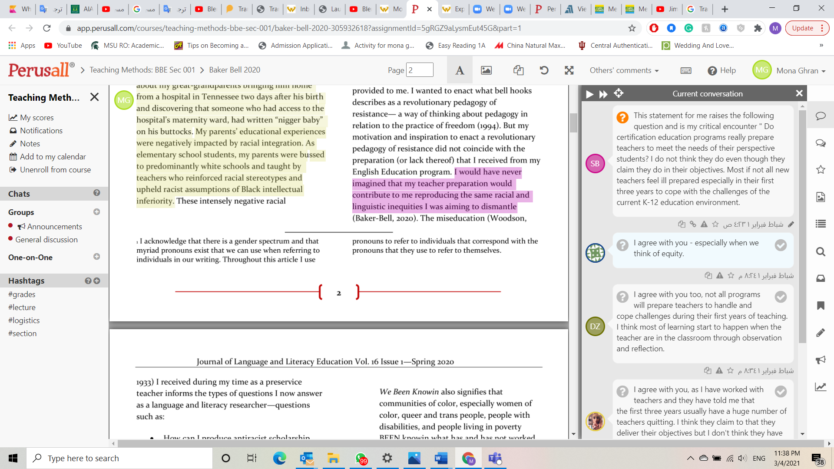Go to Teaching Methods: BBE Sec 001 breadcrumb
The height and width of the screenshot is (469, 834).
(x=142, y=70)
